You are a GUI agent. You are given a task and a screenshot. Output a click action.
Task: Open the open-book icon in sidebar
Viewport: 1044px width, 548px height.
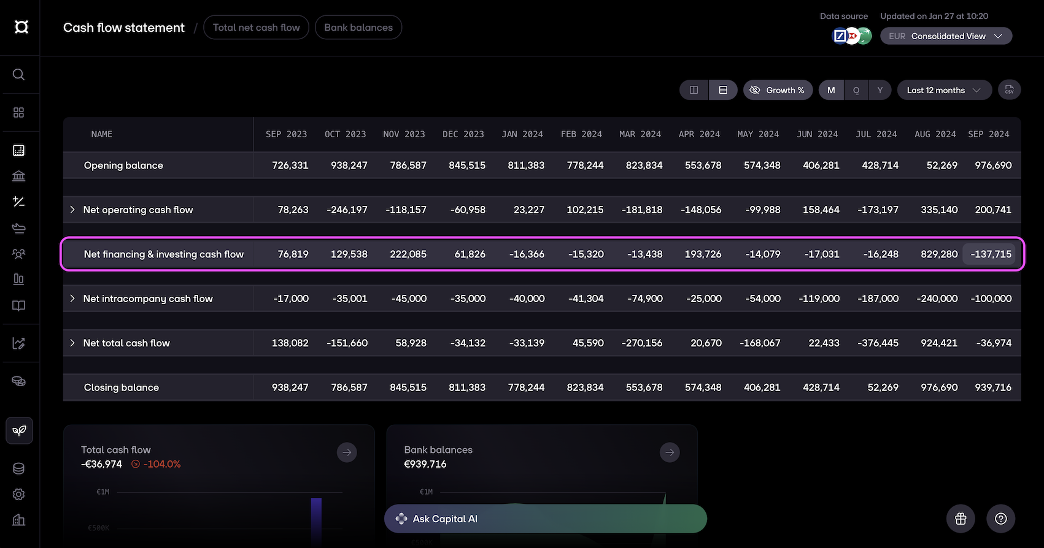[x=19, y=305]
